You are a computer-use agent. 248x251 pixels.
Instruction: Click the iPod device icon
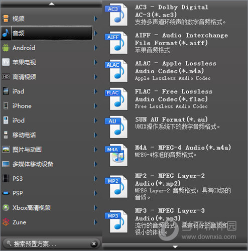click(6, 120)
